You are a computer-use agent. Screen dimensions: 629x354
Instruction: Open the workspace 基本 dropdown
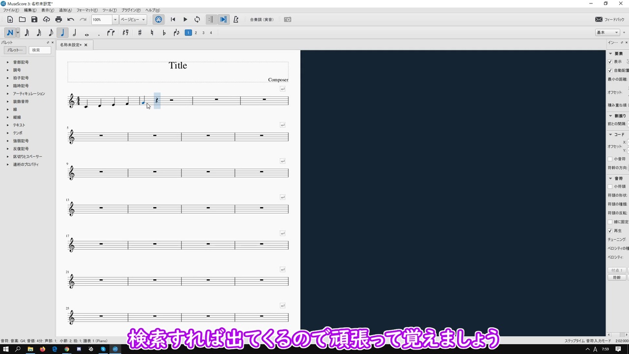point(608,32)
